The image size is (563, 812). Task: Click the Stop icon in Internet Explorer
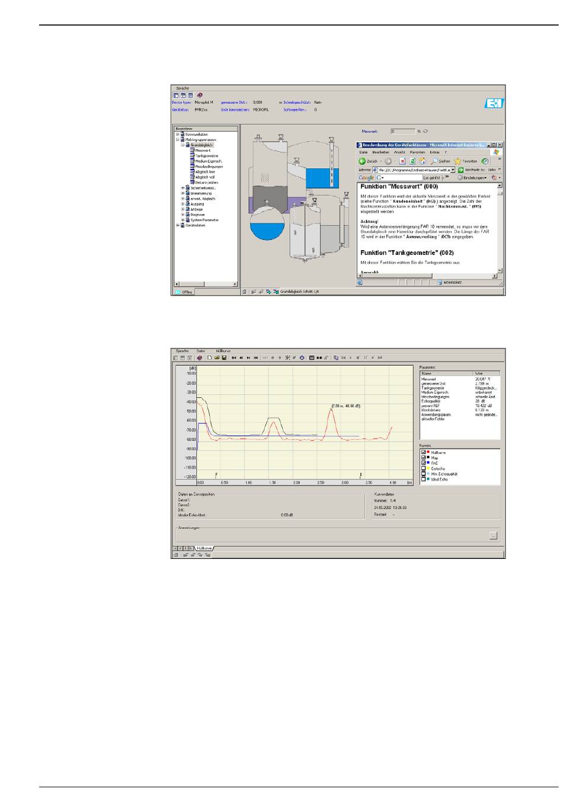tap(402, 161)
